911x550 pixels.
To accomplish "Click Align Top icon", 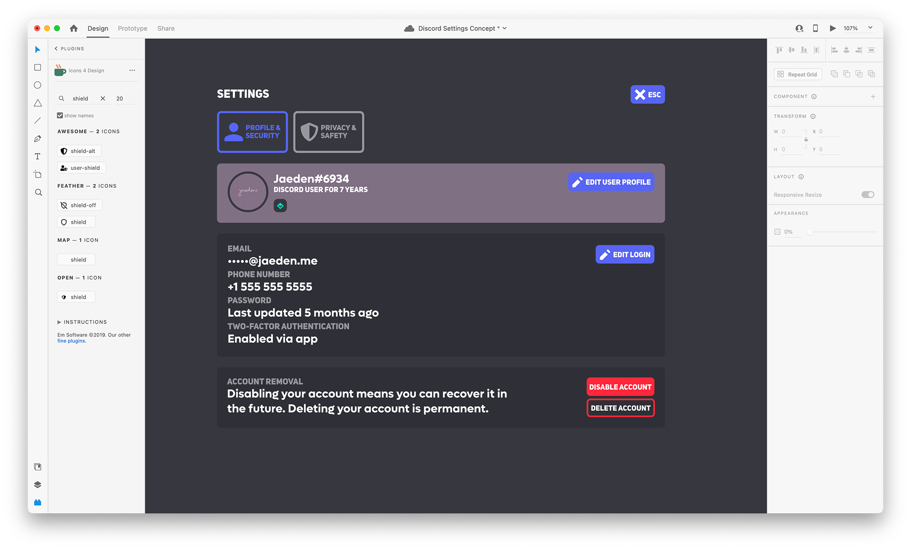I will pos(779,50).
